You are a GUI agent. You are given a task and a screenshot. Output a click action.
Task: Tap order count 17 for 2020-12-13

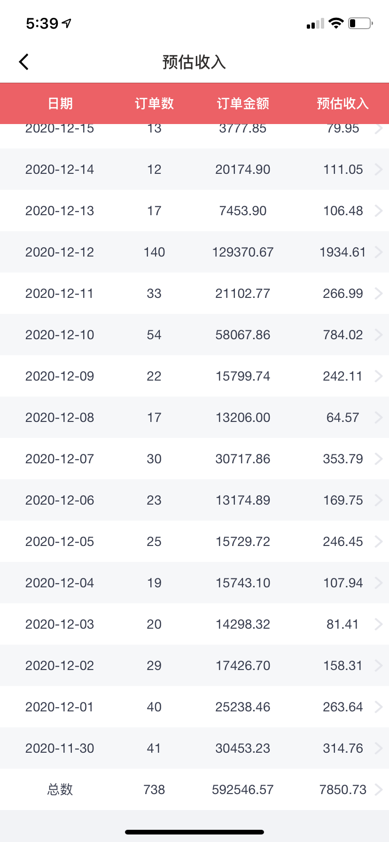(154, 210)
